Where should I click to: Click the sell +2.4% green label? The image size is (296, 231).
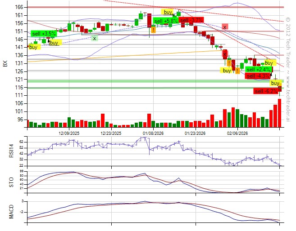tap(258, 70)
